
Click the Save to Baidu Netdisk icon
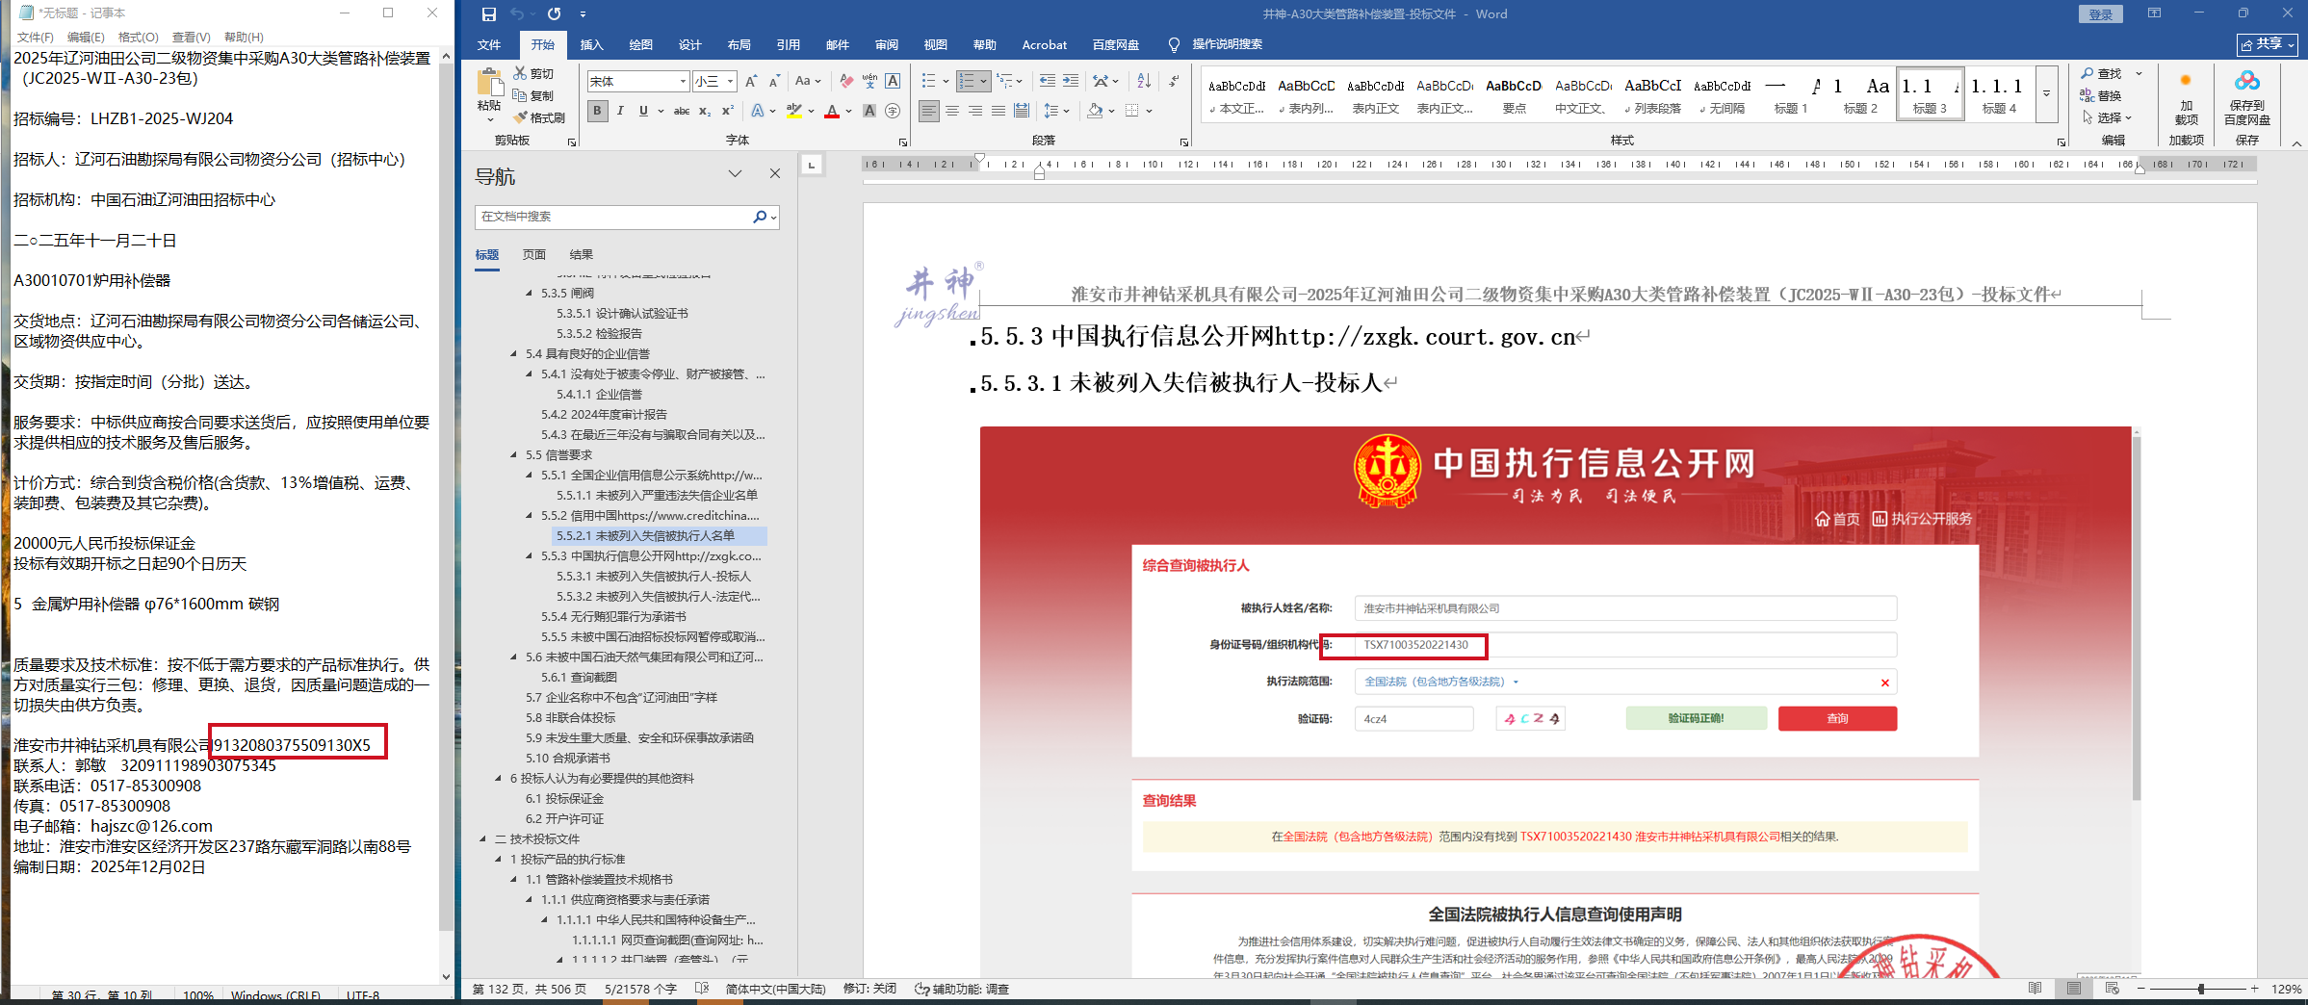pyautogui.click(x=2247, y=97)
